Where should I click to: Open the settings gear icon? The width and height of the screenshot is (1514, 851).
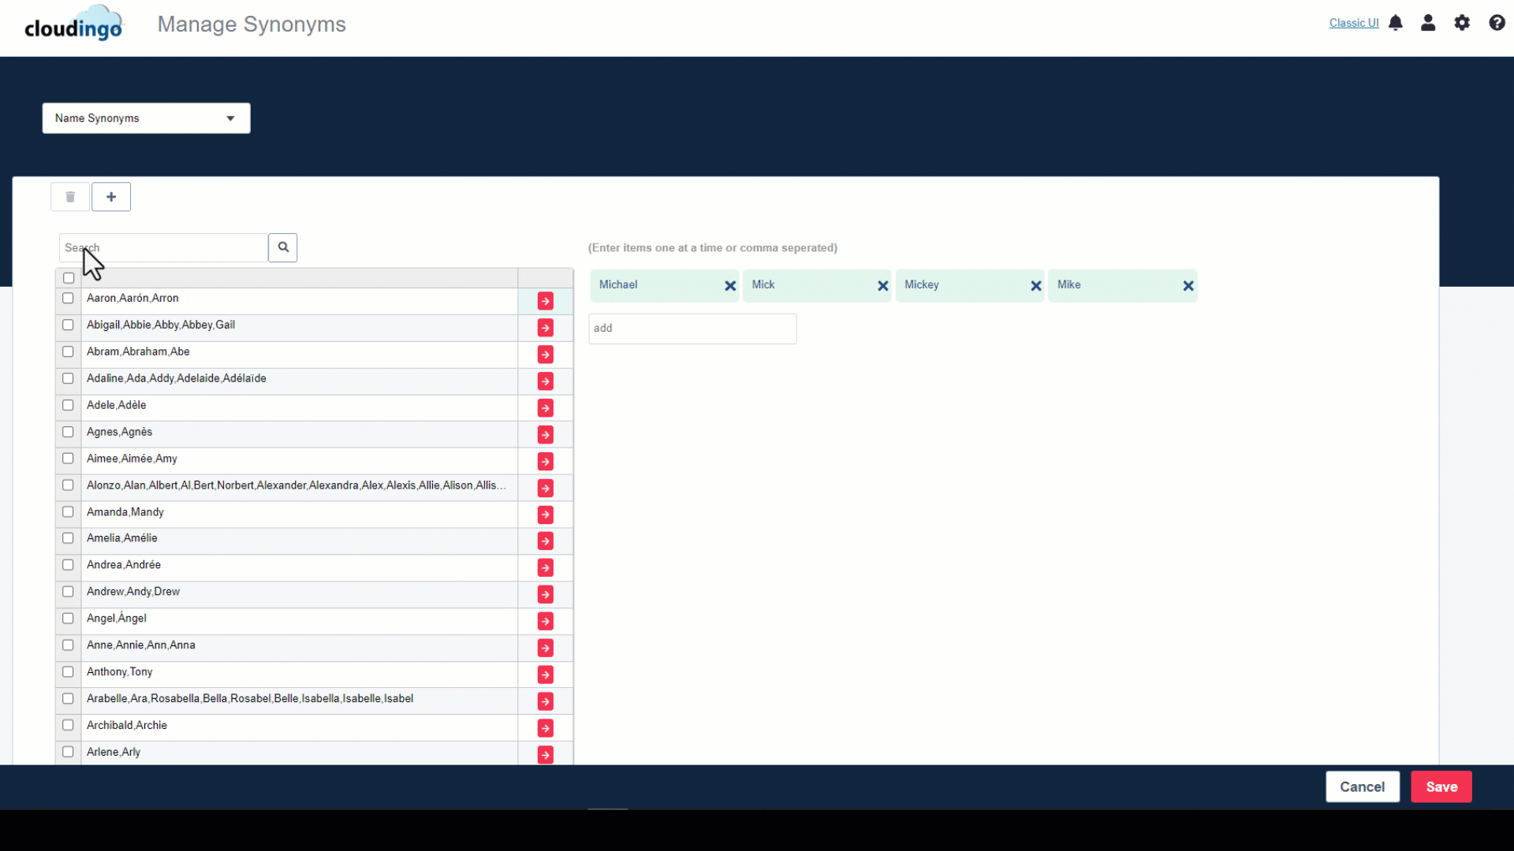pyautogui.click(x=1462, y=23)
